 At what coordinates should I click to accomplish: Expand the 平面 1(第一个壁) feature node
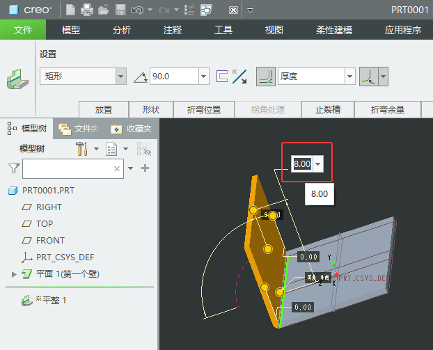14,274
